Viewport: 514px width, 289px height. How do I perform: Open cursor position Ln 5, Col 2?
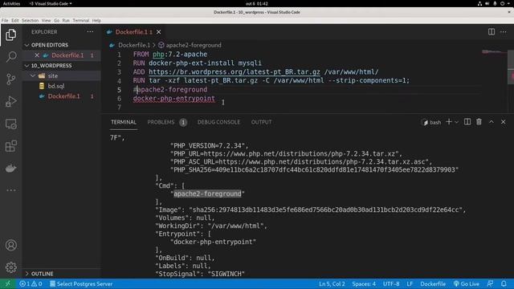[x=332, y=283]
